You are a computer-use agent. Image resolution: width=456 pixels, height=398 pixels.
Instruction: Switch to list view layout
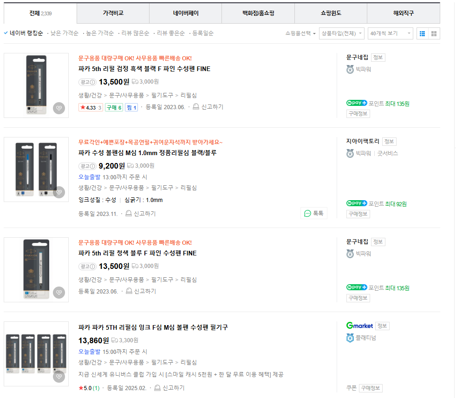[423, 34]
